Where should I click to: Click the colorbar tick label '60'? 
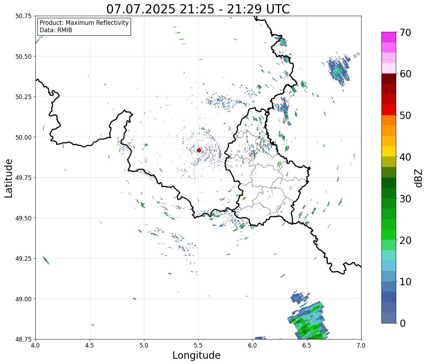(x=405, y=74)
